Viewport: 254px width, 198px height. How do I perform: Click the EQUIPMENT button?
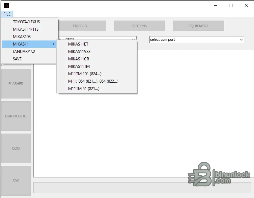(x=198, y=26)
